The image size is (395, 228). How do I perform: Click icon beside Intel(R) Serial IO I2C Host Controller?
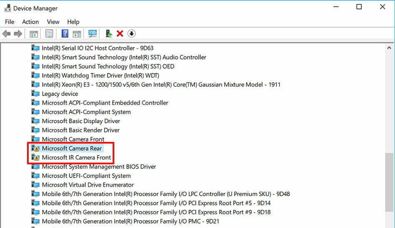click(35, 48)
